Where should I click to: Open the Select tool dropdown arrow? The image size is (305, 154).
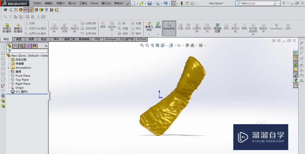(178, 3)
